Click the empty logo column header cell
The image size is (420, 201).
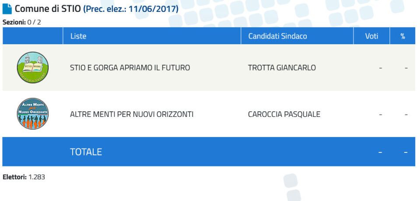pyautogui.click(x=33, y=36)
